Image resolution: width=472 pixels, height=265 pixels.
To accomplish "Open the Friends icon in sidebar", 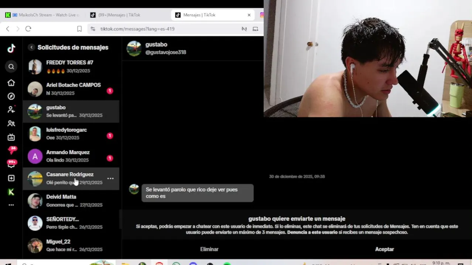I will (11, 124).
